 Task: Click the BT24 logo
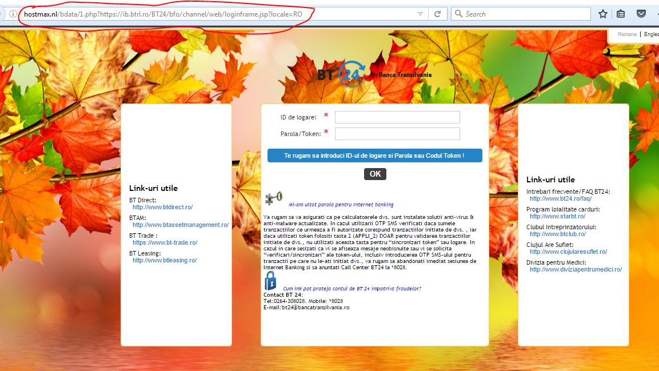(374, 74)
